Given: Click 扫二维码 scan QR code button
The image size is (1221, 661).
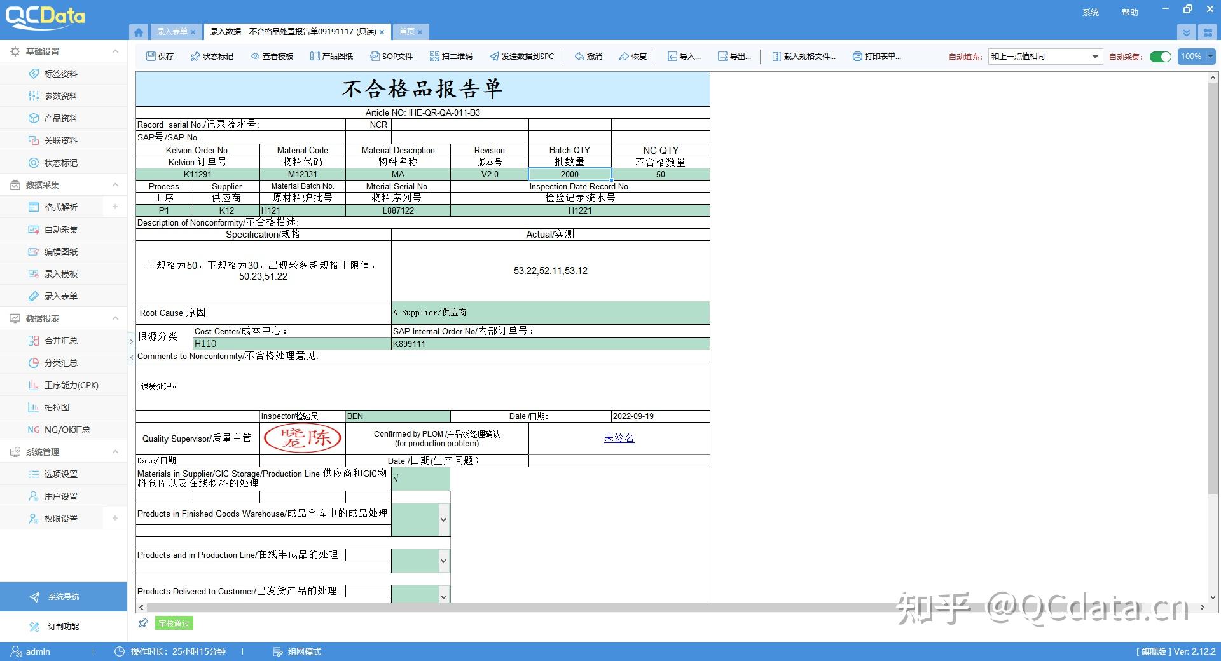Looking at the screenshot, I should pyautogui.click(x=451, y=57).
